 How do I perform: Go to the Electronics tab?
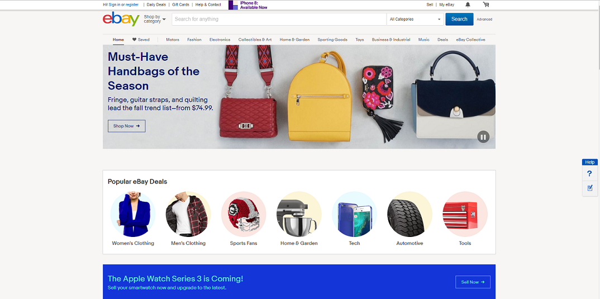220,40
